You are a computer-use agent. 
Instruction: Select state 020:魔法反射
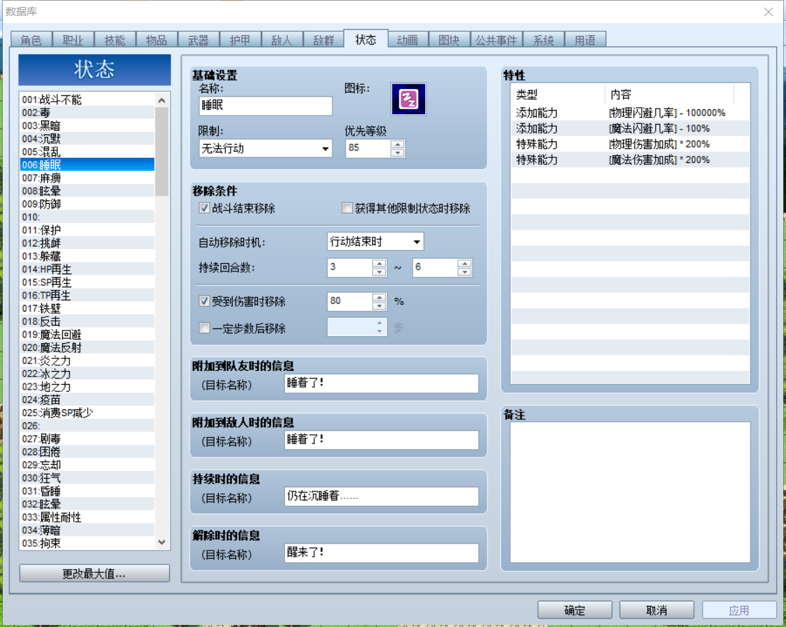click(x=87, y=347)
